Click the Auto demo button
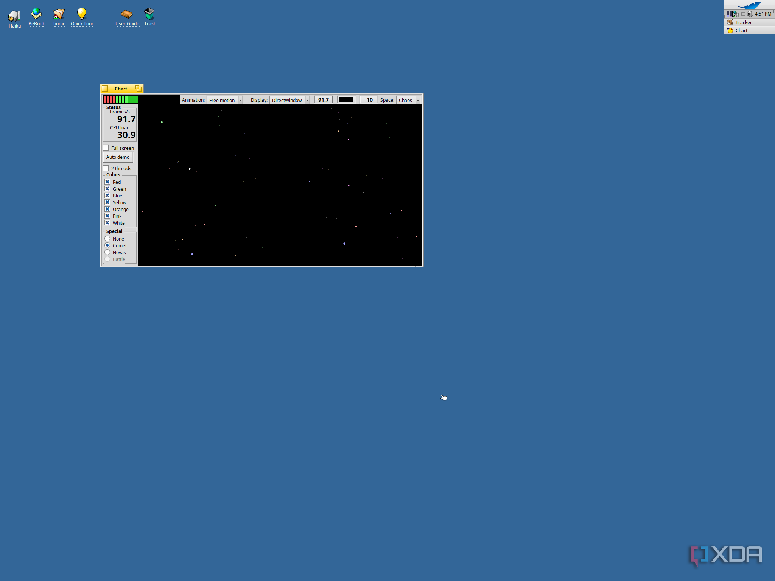 (118, 157)
